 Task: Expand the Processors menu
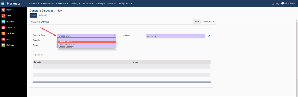[x=47, y=4]
